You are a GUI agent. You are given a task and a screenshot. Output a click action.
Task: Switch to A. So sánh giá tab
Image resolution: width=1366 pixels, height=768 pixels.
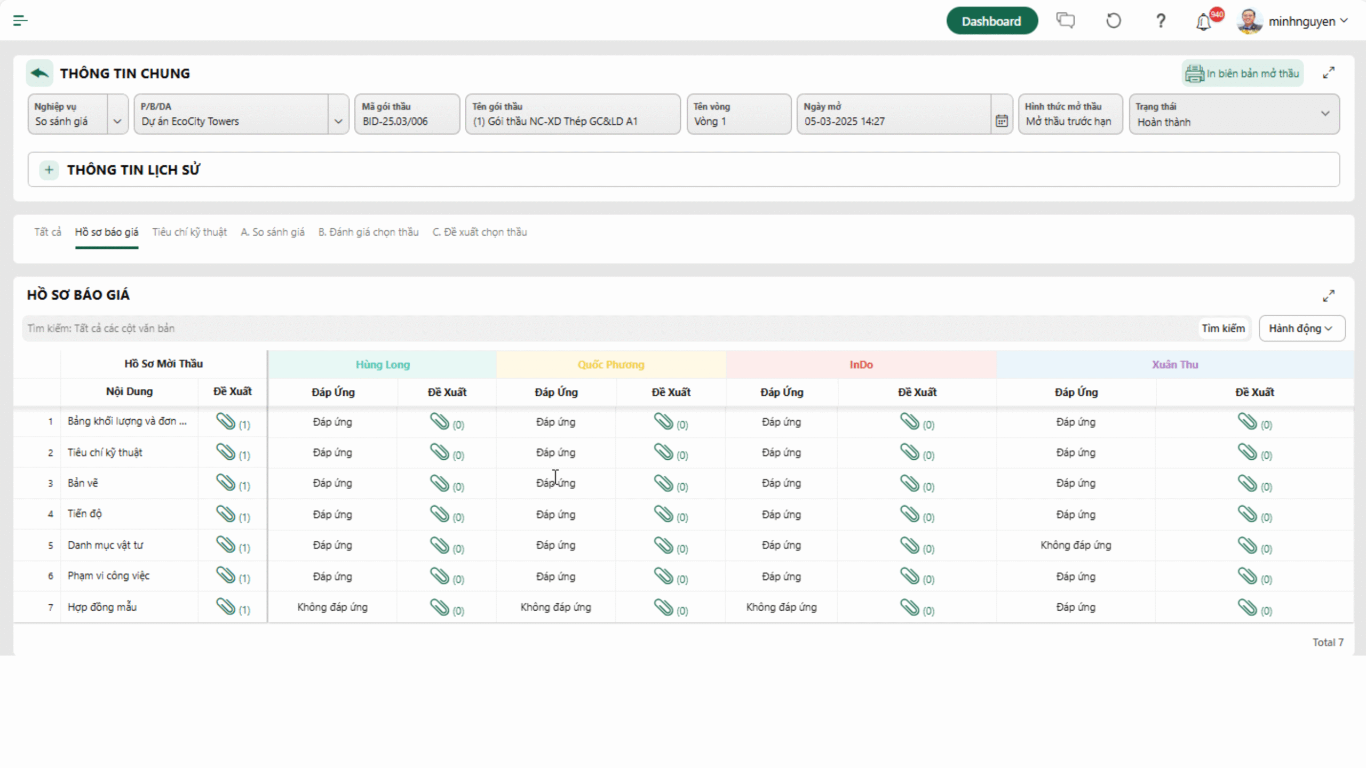tap(272, 232)
